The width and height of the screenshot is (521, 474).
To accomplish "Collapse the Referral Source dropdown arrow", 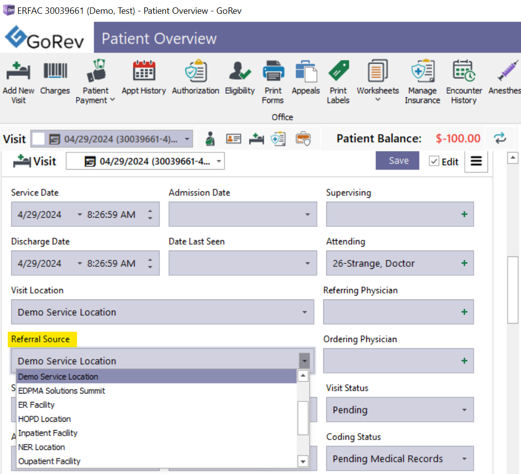I will click(x=304, y=361).
